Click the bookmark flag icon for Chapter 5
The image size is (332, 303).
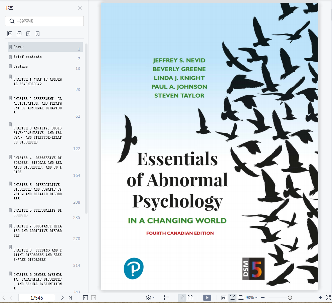[x=10, y=183]
